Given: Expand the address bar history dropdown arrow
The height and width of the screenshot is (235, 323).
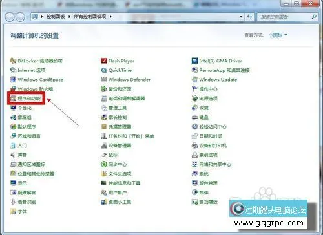Looking at the screenshot, I should point(241,17).
